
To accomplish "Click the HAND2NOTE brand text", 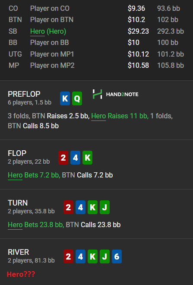I will (x=122, y=94).
